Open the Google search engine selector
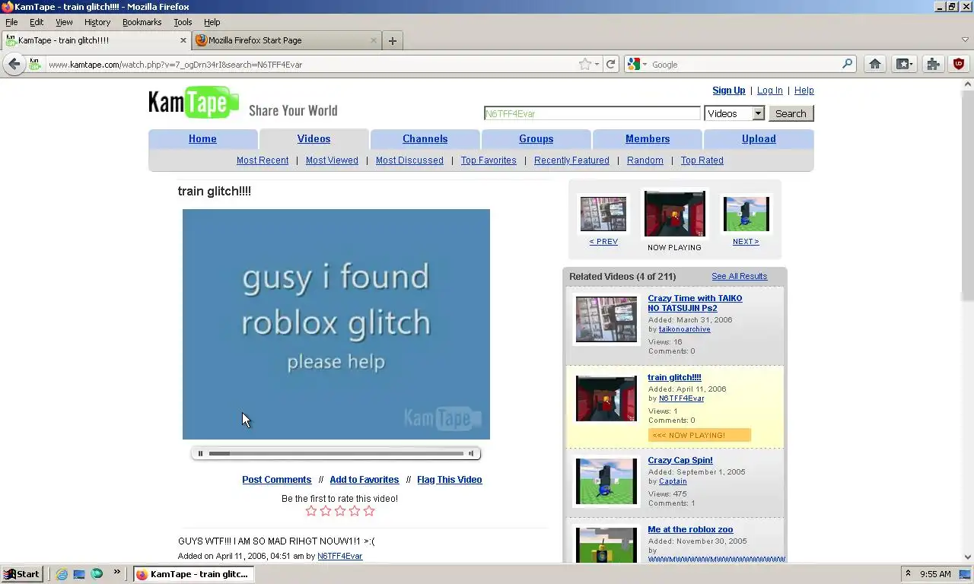 point(637,65)
